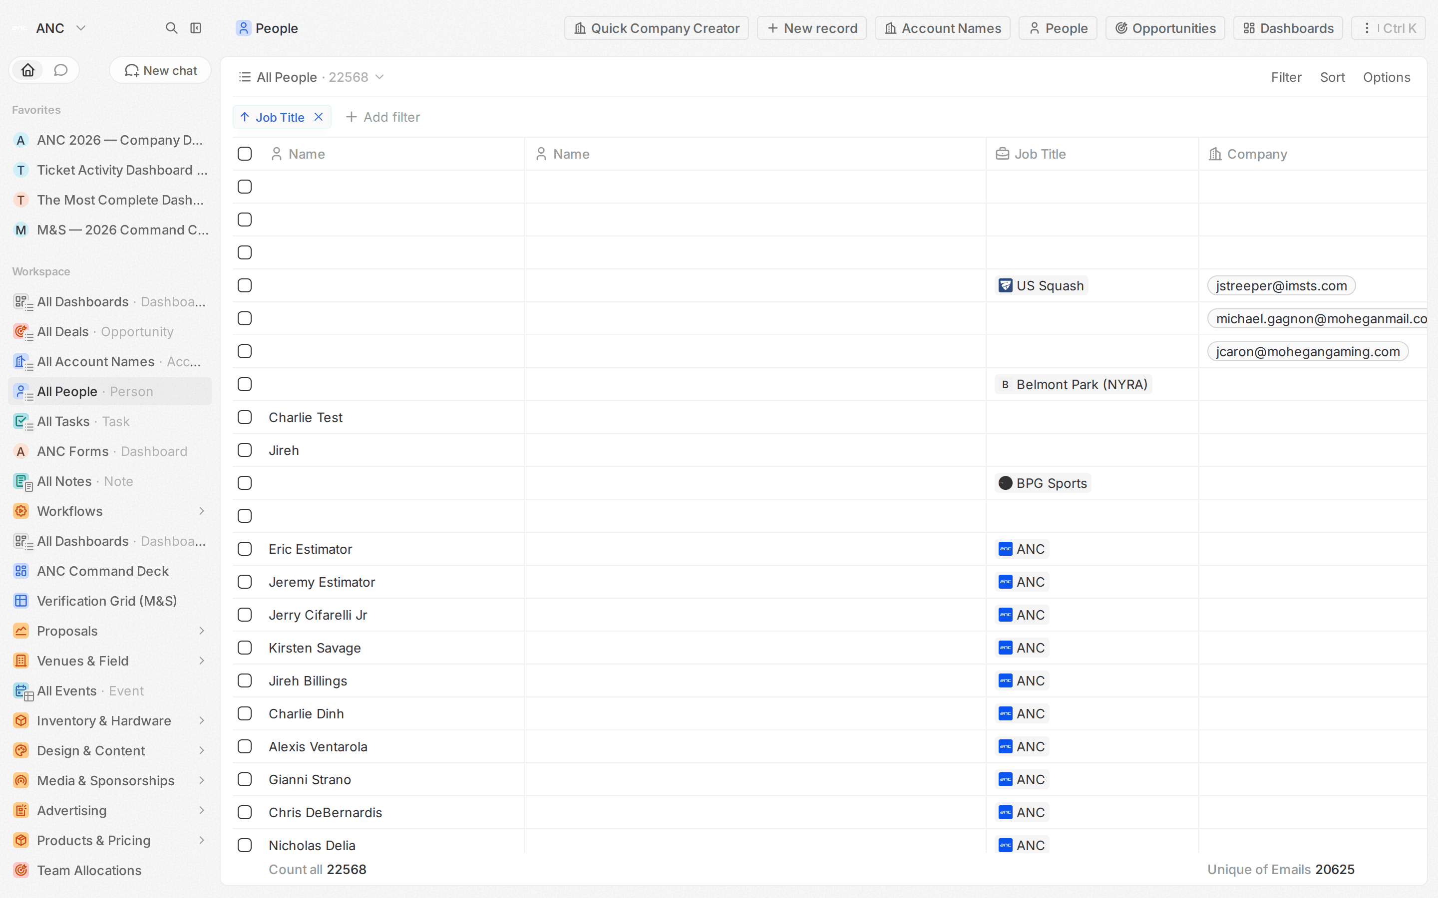Click the Verification Grid table icon

(x=21, y=601)
